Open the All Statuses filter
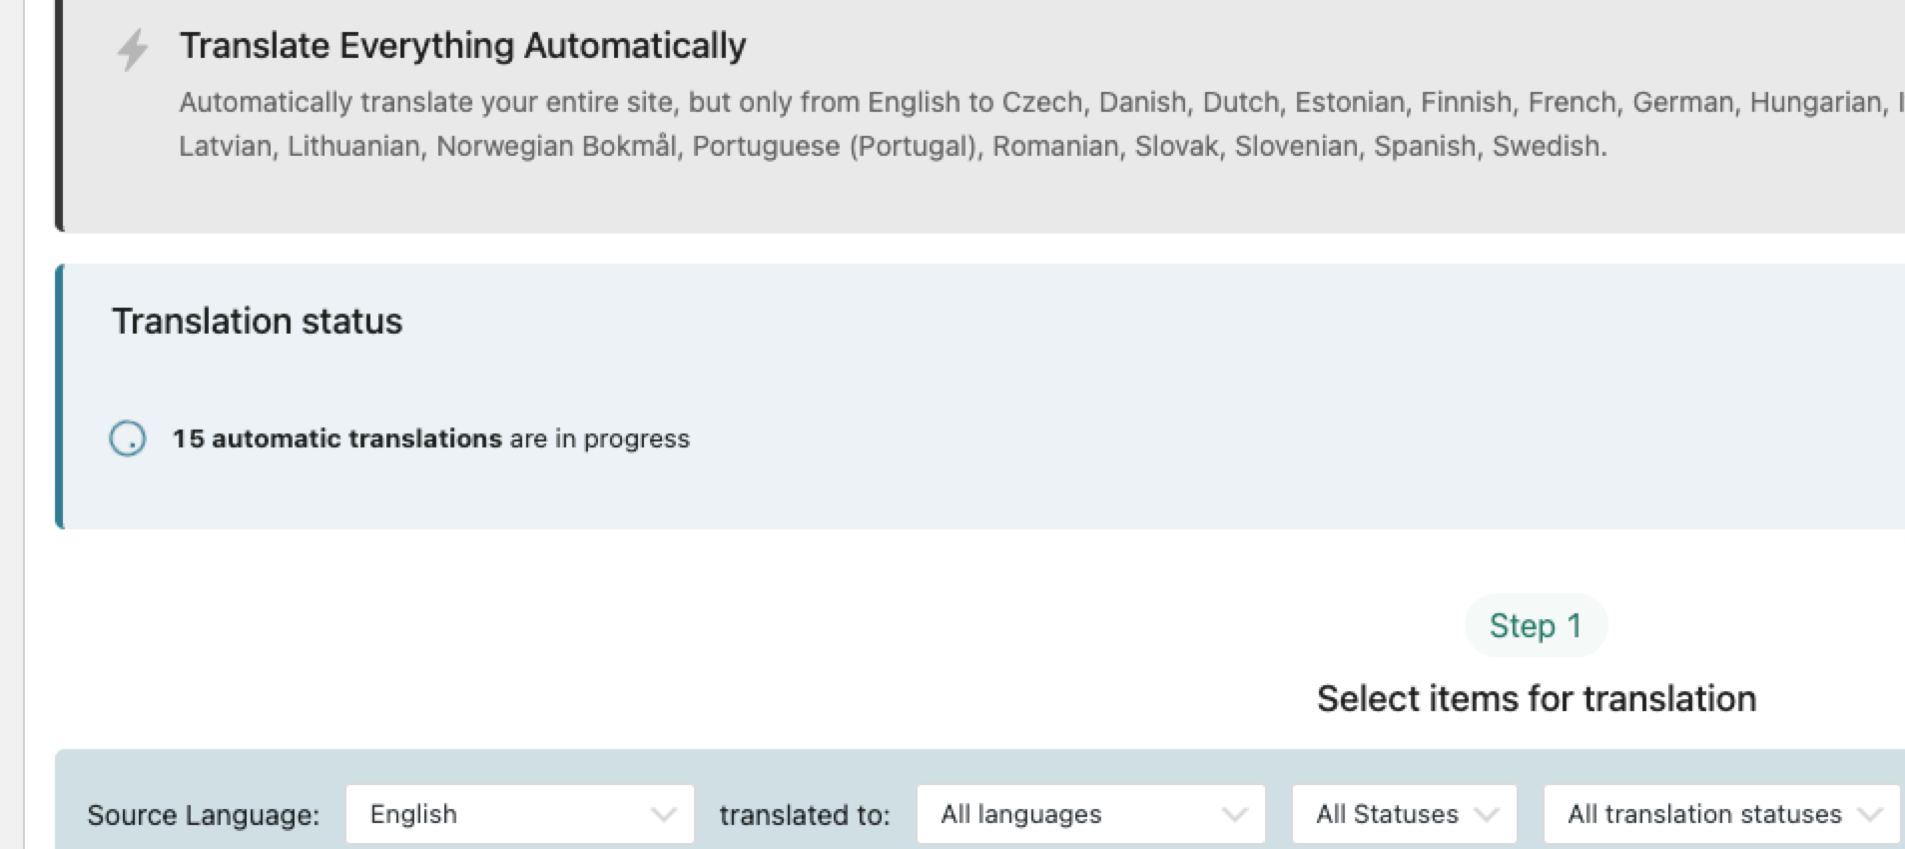This screenshot has height=849, width=1905. coord(1404,815)
